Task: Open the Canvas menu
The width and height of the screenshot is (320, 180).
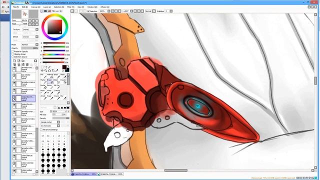Action: pos(35,7)
